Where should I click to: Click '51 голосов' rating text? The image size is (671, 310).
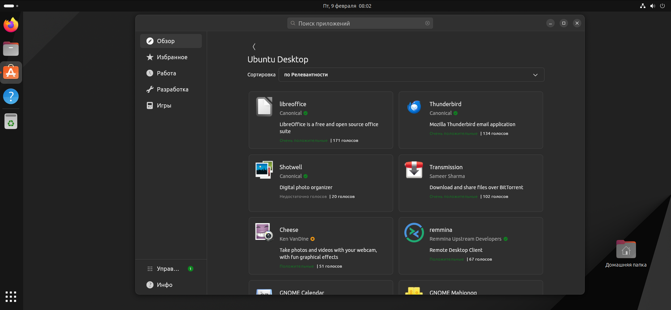[x=331, y=266]
